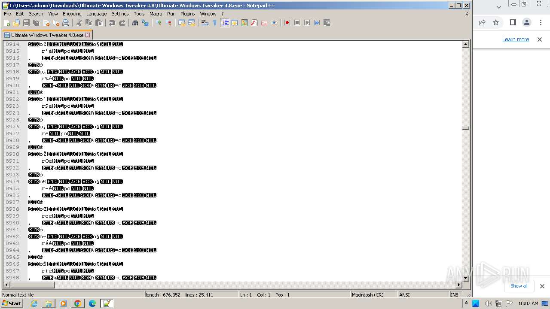Open the Tools menu
Image resolution: width=550 pixels, height=309 pixels.
pyautogui.click(x=139, y=14)
